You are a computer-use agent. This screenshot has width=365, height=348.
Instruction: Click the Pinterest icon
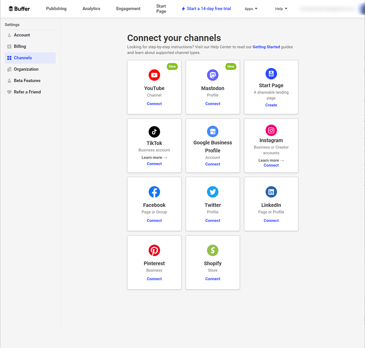click(x=154, y=251)
